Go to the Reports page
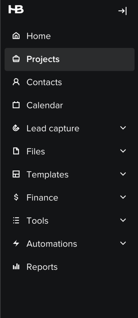The height and width of the screenshot is (318, 138). click(70, 267)
